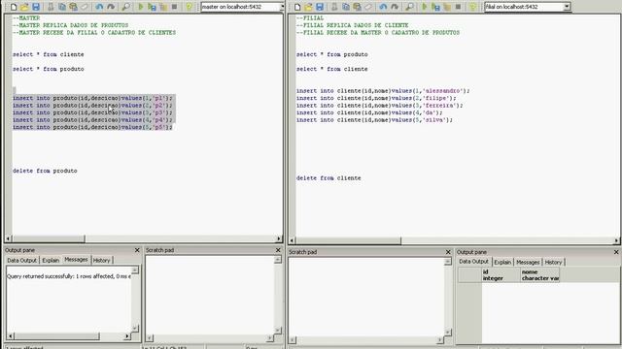Close filial window Output pane
The width and height of the screenshot is (622, 349).
click(616, 252)
